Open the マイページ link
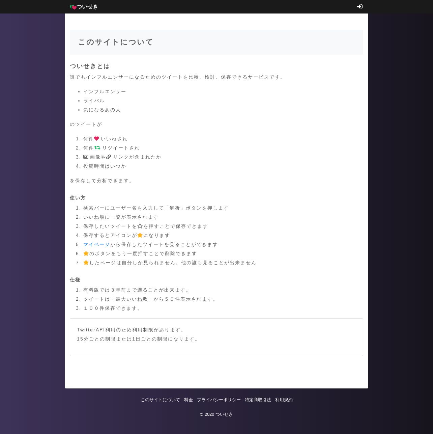 click(x=97, y=244)
